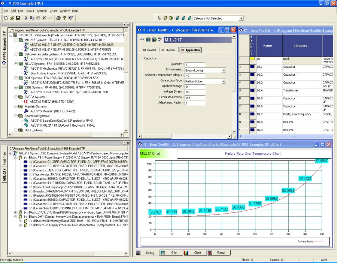Click the Print icon in toolbar
337x263 pixels.
pyautogui.click(x=58, y=18)
